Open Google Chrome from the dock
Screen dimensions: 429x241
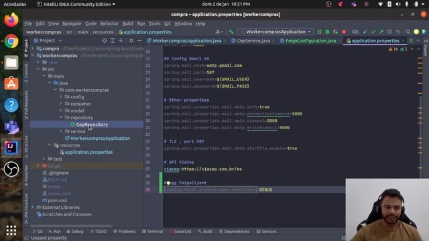[x=11, y=42]
